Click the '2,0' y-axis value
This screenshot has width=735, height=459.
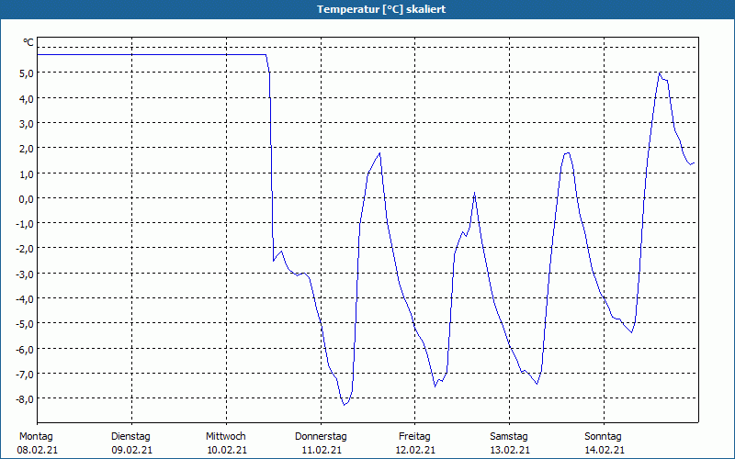27,149
